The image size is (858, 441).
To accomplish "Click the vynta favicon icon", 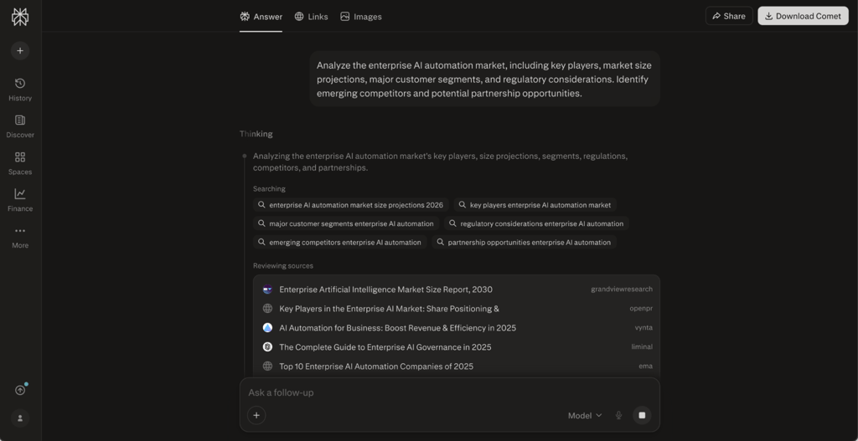I will coord(267,328).
